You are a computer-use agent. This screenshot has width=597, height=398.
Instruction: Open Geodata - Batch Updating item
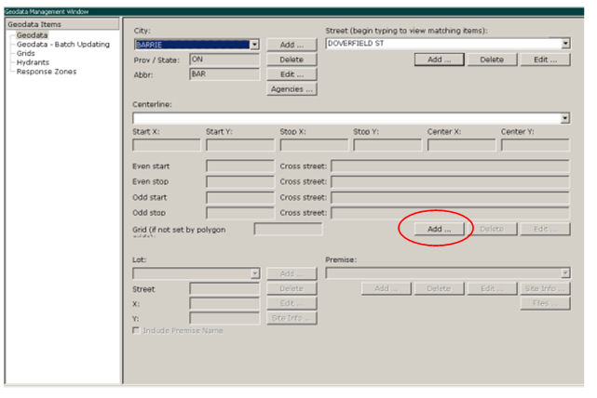coord(62,45)
